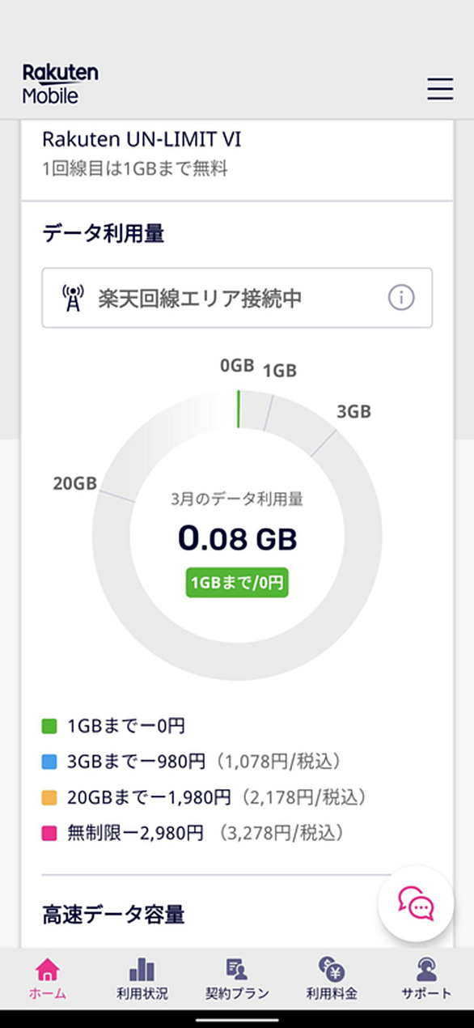
Task: Tap the サポート person icon
Action: click(426, 970)
